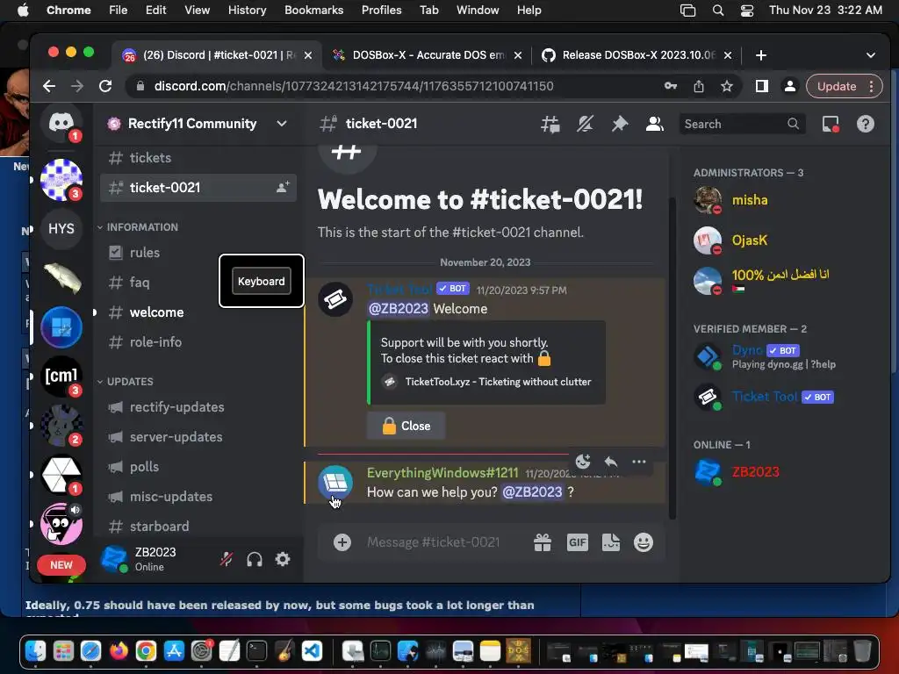Toggle headphones deafen in user panel
The width and height of the screenshot is (899, 674).
[255, 559]
